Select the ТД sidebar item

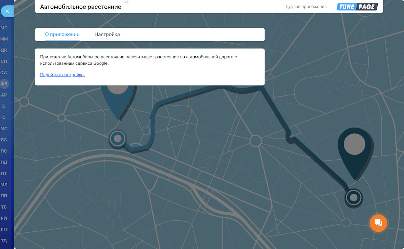pyautogui.click(x=4, y=241)
